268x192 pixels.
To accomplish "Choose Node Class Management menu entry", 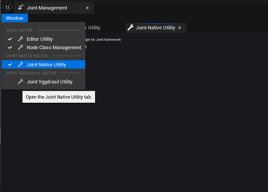I will coord(54,48).
